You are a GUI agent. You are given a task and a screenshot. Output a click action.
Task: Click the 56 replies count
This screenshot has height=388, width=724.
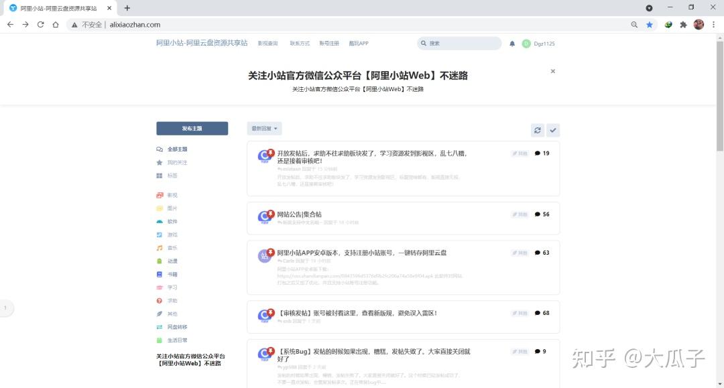coord(542,214)
